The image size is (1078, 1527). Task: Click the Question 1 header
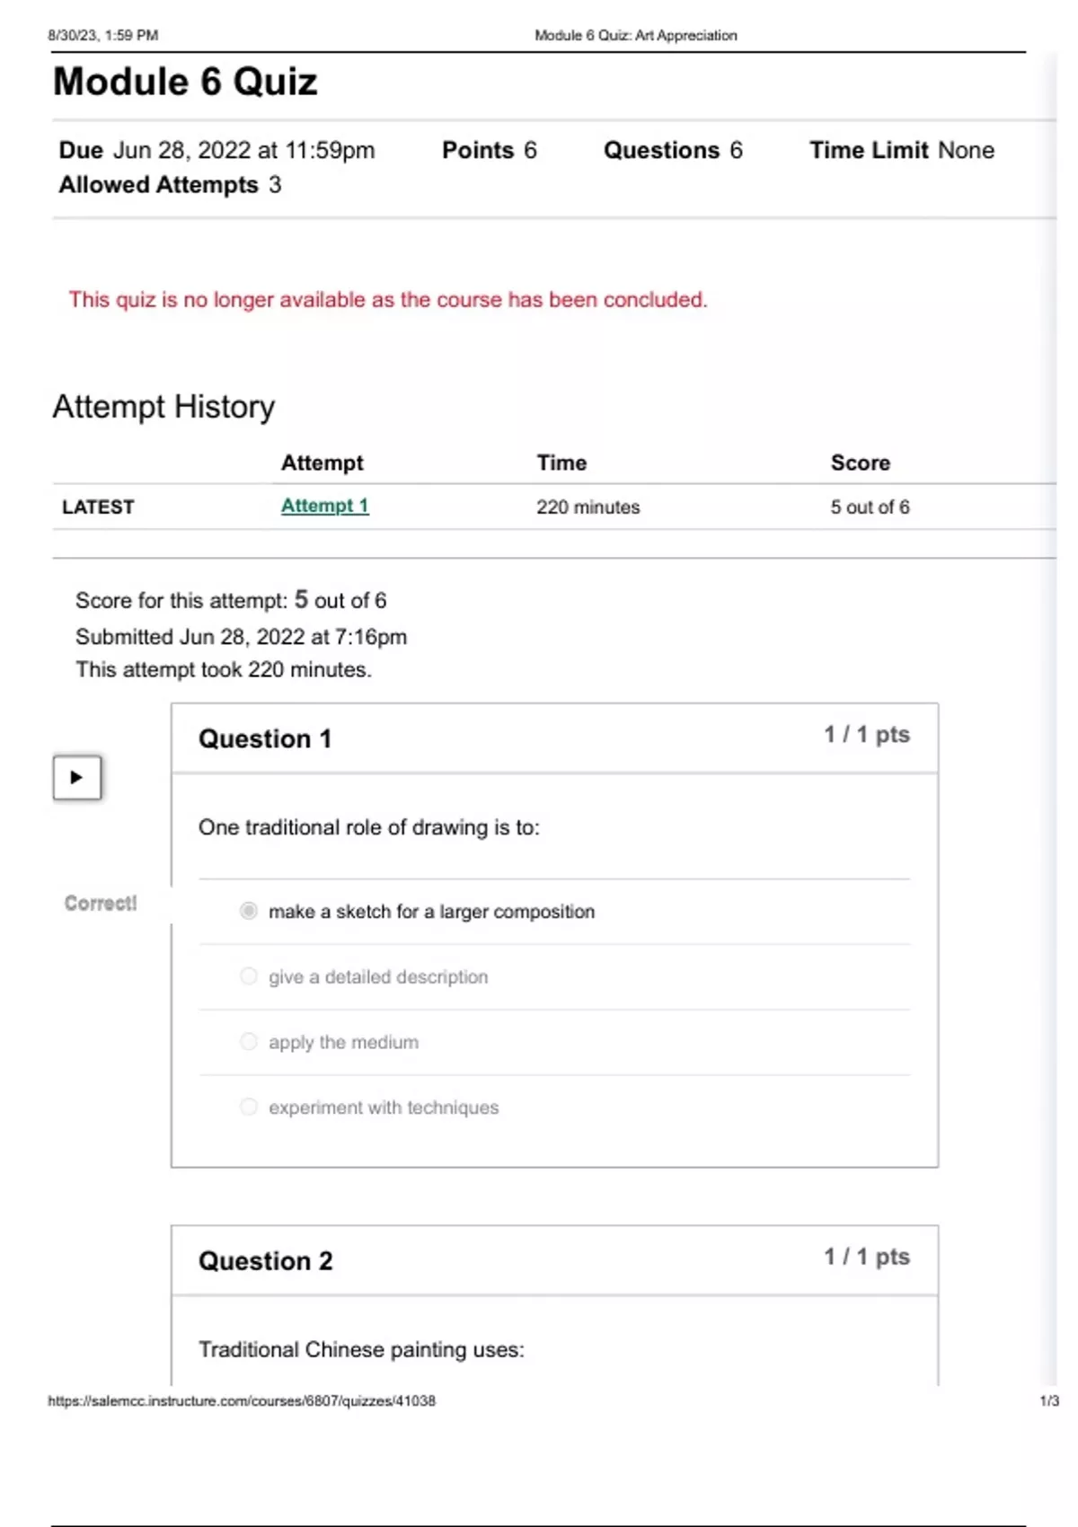[265, 738]
